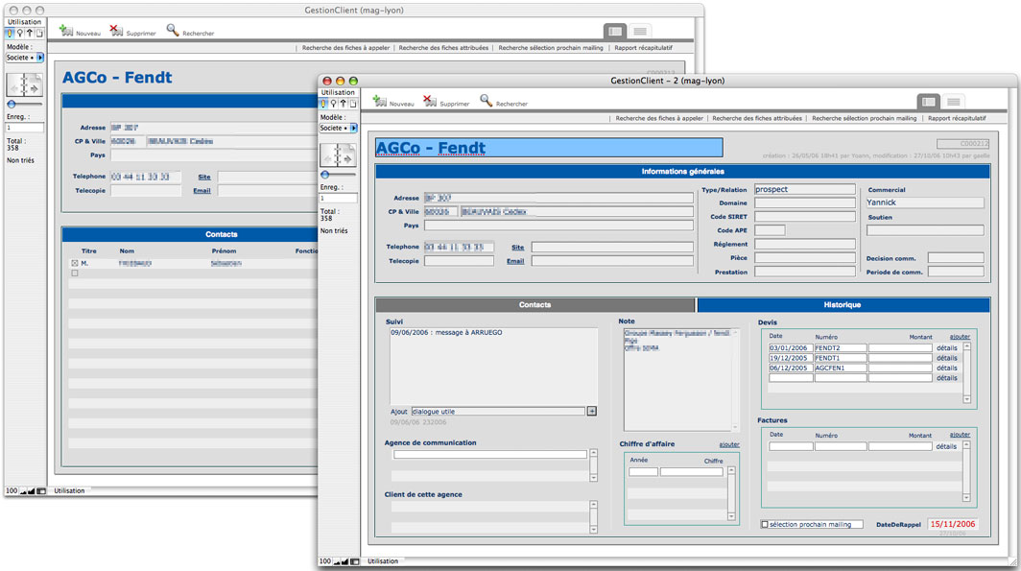Click devis date cell '19/12/2005'
The height and width of the screenshot is (571, 1021).
point(791,358)
